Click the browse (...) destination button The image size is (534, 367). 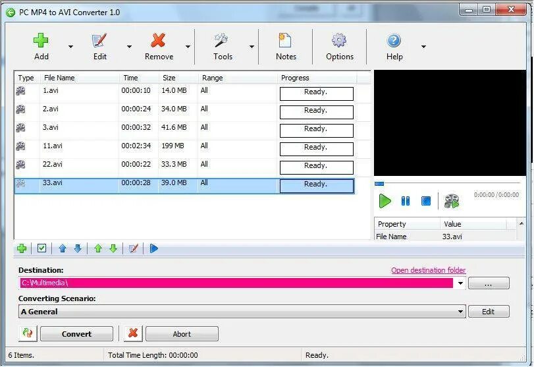pos(489,283)
